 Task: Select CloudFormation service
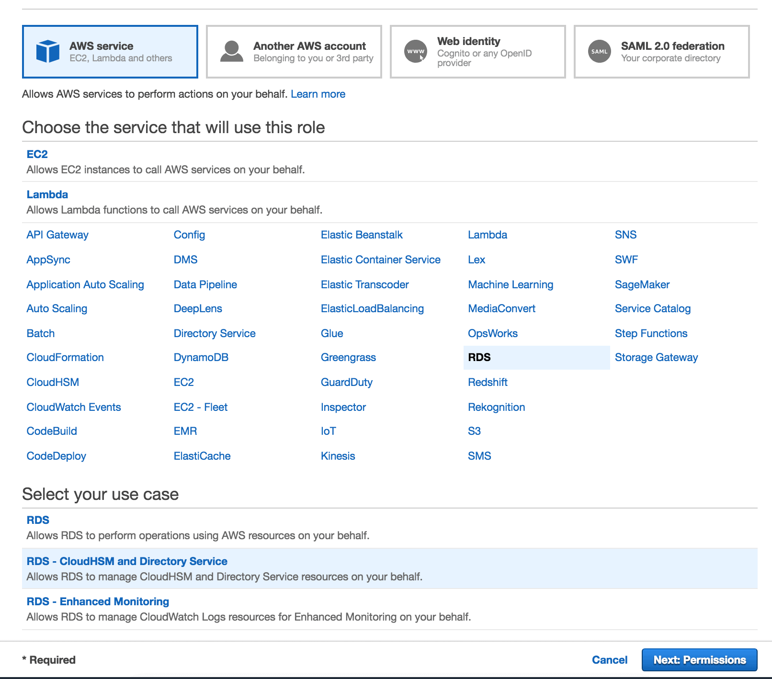coord(65,357)
